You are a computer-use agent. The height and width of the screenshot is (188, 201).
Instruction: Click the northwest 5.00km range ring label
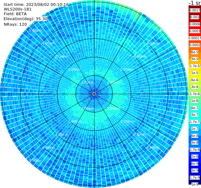35,30
